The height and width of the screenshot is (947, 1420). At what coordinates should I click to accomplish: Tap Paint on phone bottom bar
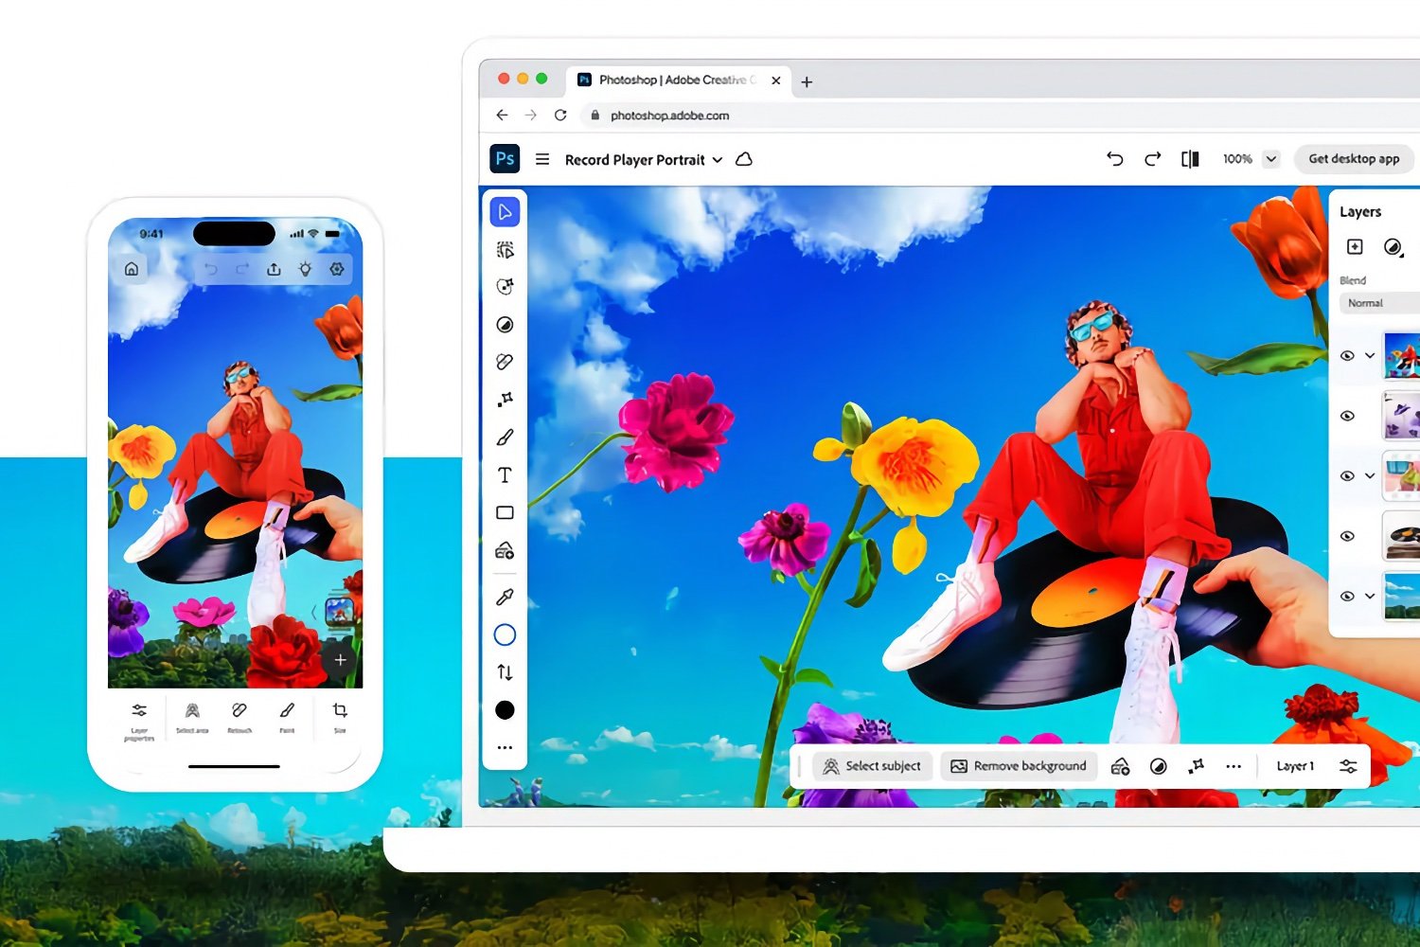click(287, 718)
